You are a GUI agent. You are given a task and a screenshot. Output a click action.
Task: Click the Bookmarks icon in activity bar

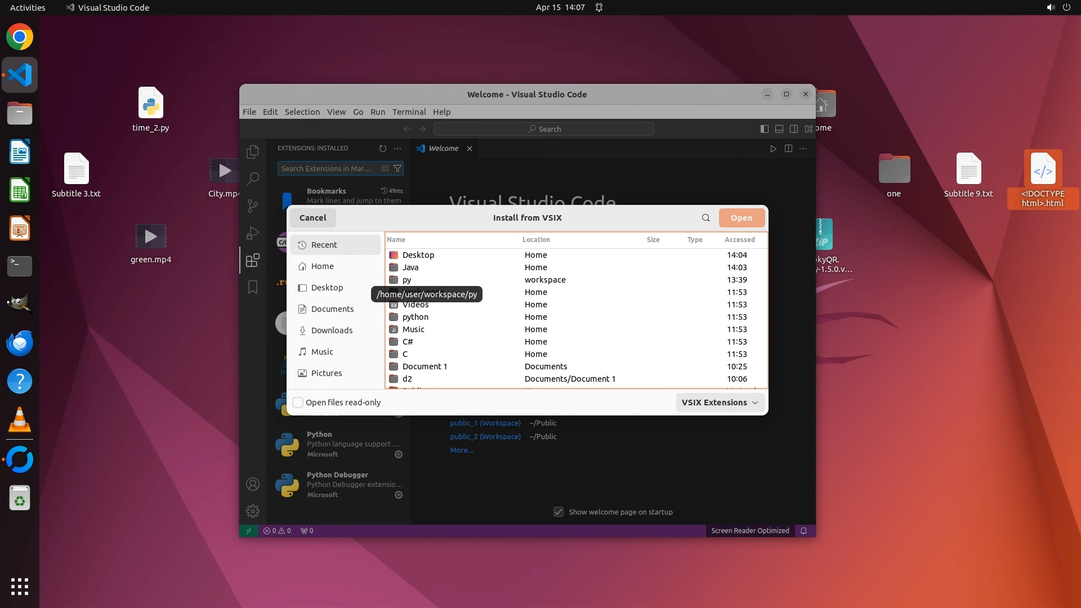253,287
